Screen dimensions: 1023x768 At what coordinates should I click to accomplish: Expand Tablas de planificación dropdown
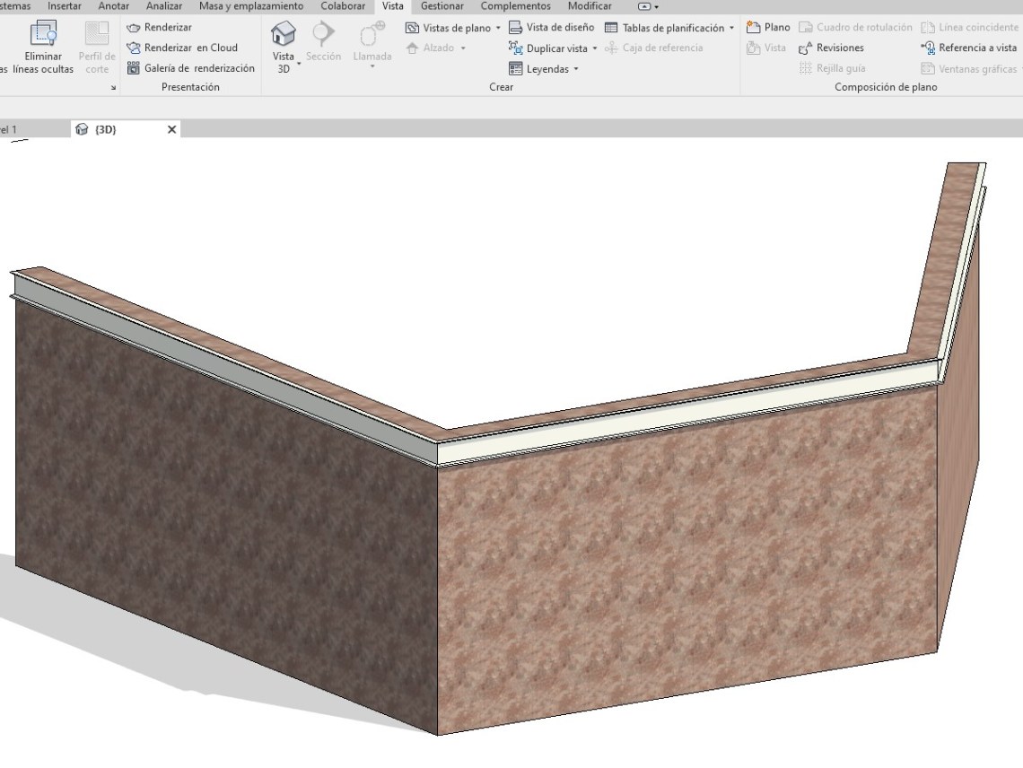(731, 29)
